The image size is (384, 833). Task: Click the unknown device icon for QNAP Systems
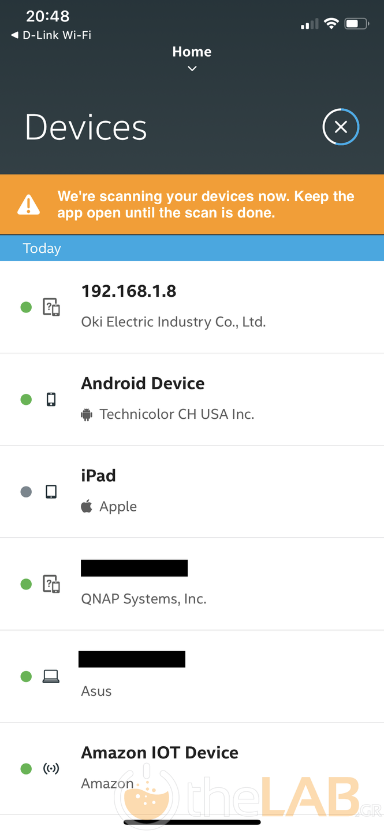[51, 584]
